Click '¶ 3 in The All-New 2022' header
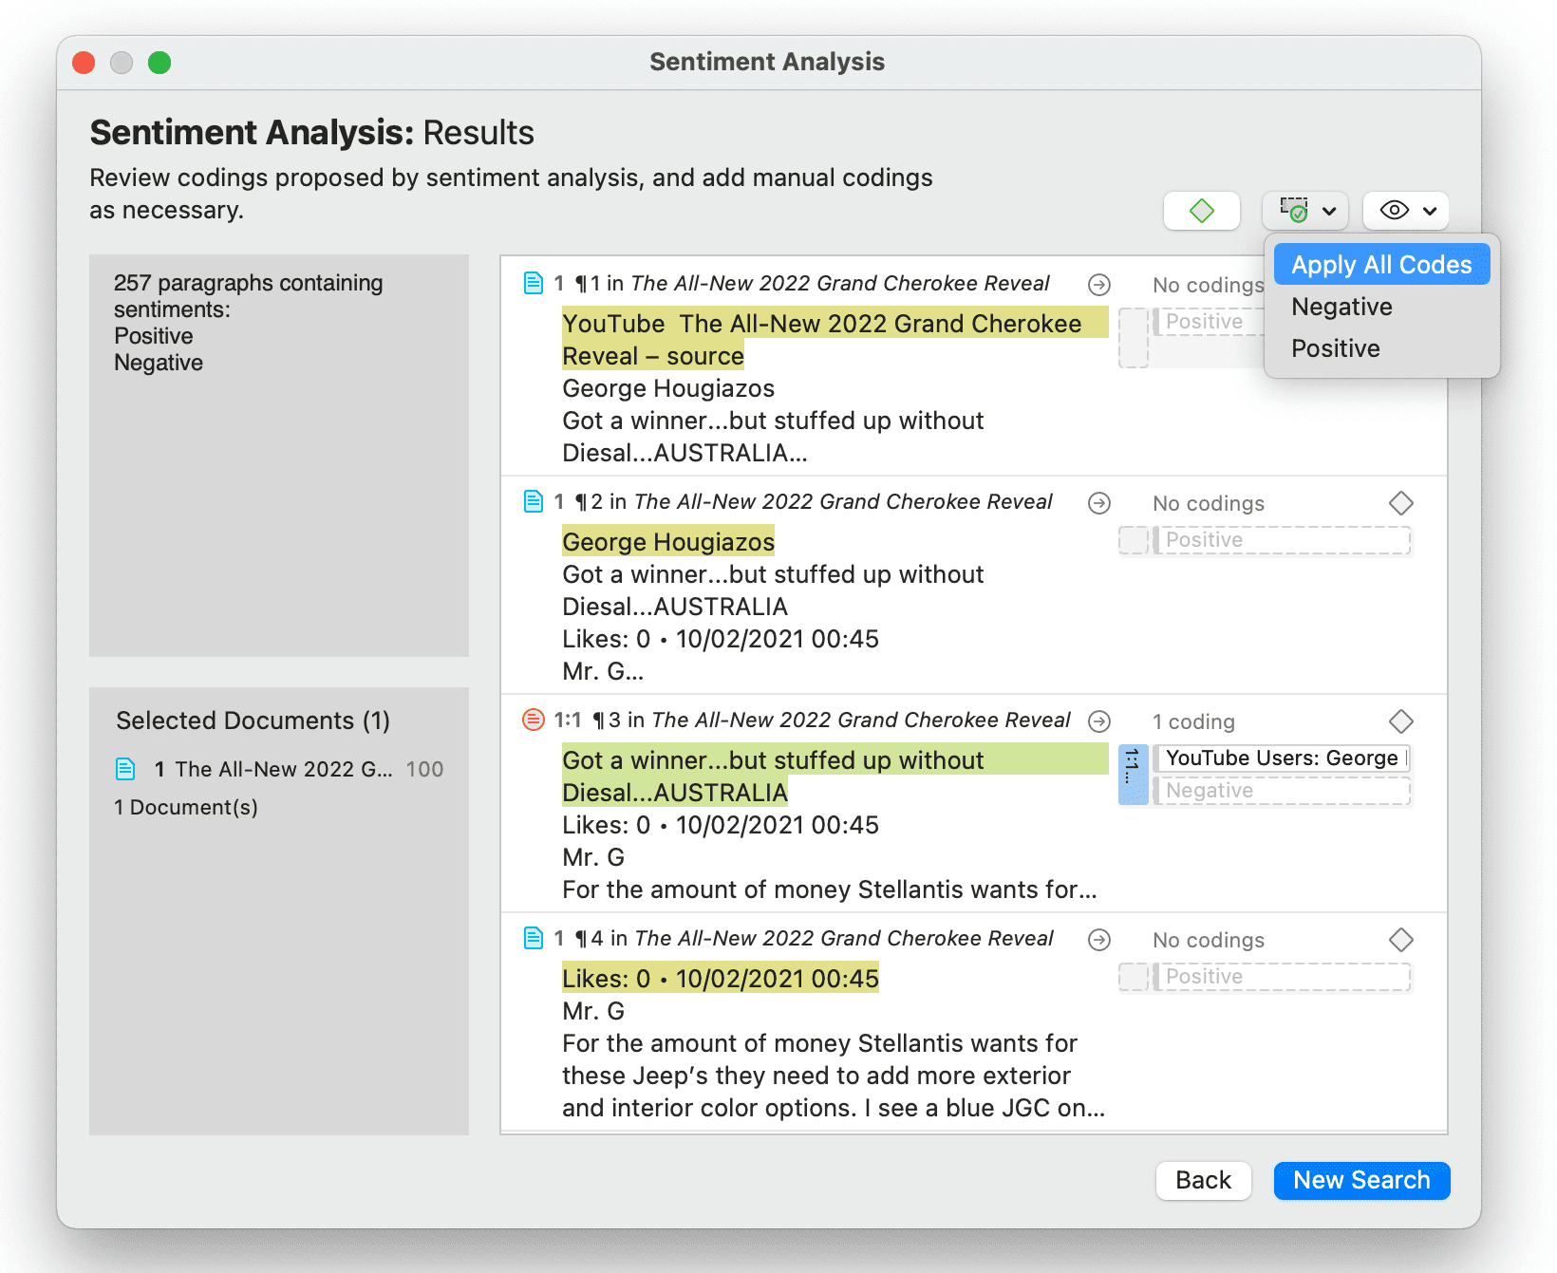This screenshot has width=1557, height=1273. 831,720
